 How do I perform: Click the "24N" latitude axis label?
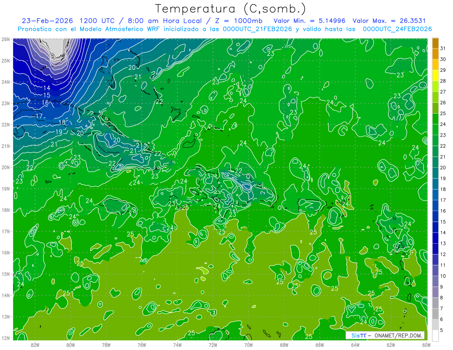point(6,82)
